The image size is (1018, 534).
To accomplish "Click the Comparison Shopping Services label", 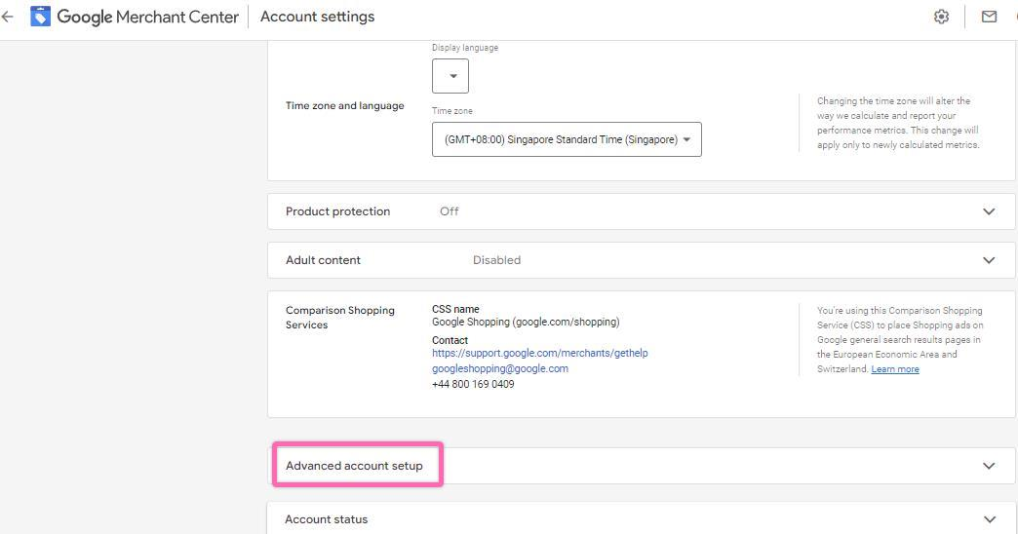I will coord(339,318).
